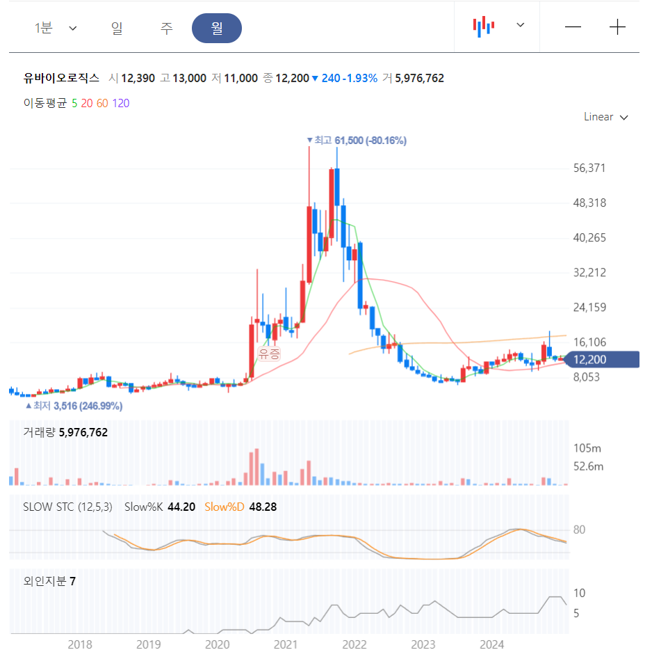Click the 고 13,000 high value
652x666 pixels.
[184, 78]
